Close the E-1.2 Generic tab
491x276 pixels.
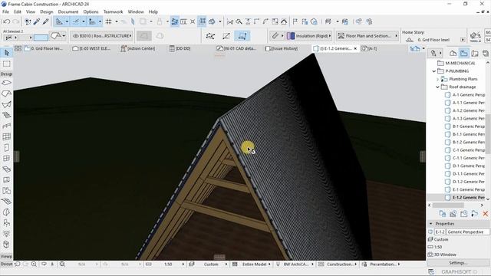tap(355, 48)
